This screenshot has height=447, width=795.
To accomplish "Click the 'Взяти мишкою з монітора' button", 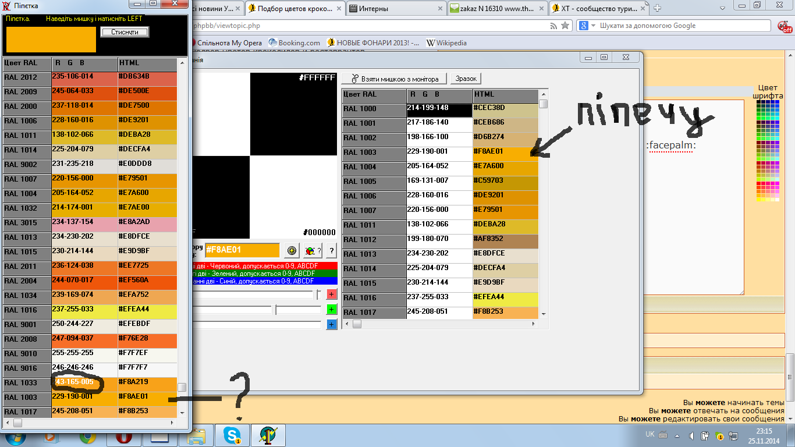I will click(x=394, y=79).
